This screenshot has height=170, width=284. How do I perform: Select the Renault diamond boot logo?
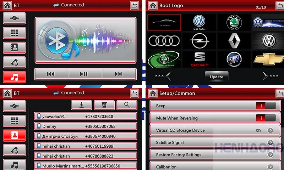click(x=234, y=41)
